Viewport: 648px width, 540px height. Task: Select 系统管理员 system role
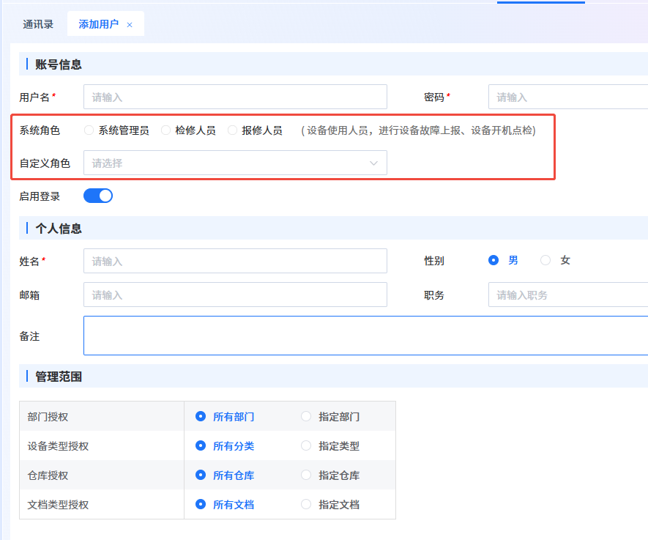point(89,130)
